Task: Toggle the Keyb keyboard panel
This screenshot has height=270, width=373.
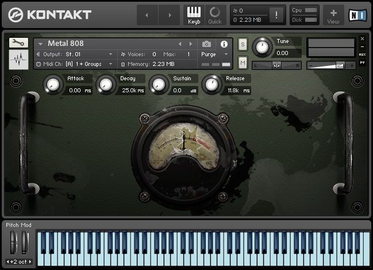Action: [x=194, y=14]
